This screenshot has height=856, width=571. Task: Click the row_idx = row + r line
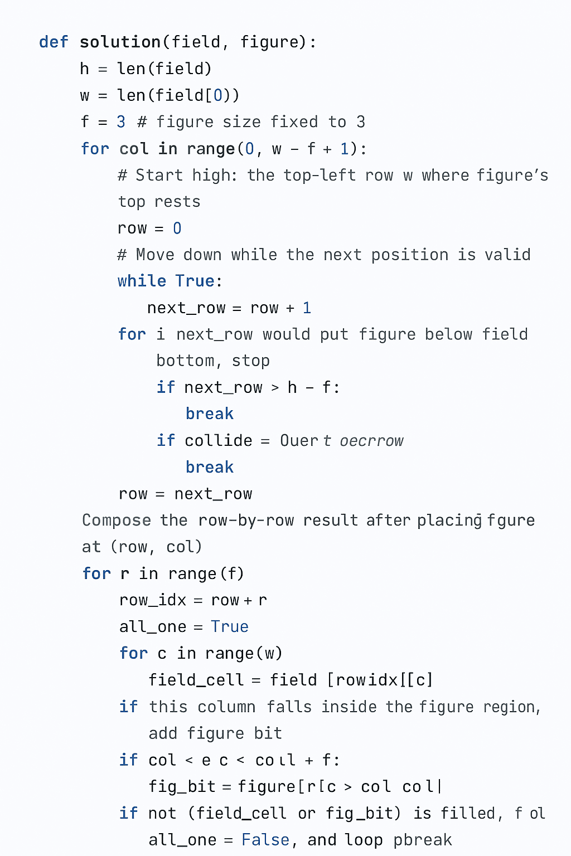193,600
